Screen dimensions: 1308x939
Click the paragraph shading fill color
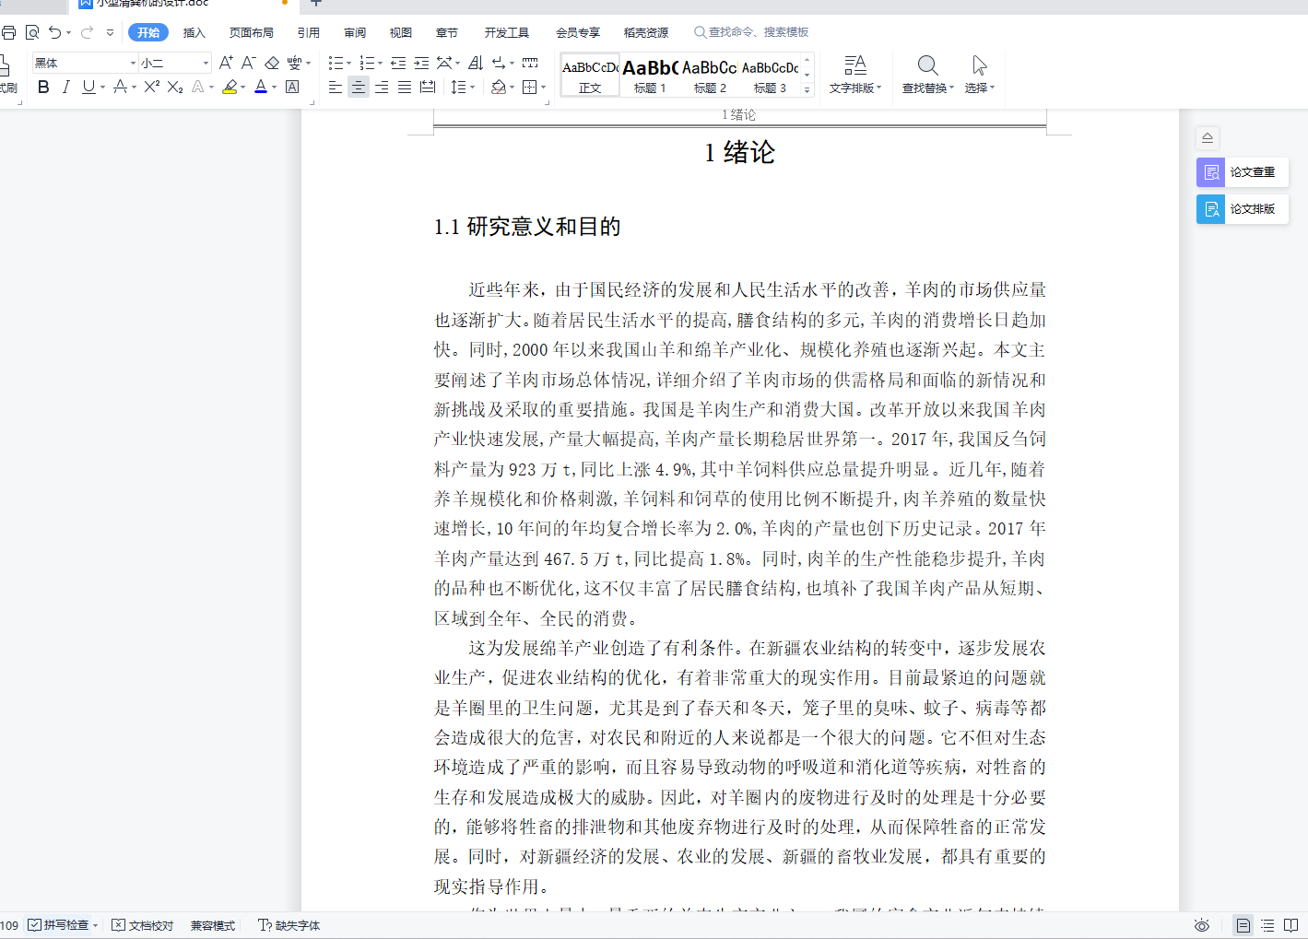tap(499, 87)
